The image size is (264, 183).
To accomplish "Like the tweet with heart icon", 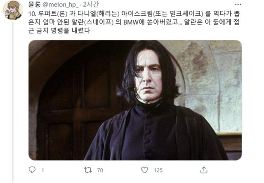I will pyautogui.click(x=145, y=170).
